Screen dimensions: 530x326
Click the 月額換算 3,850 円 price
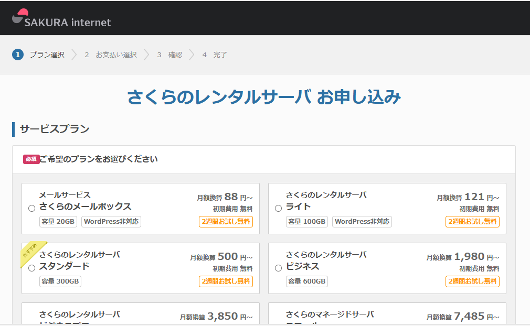pyautogui.click(x=216, y=316)
